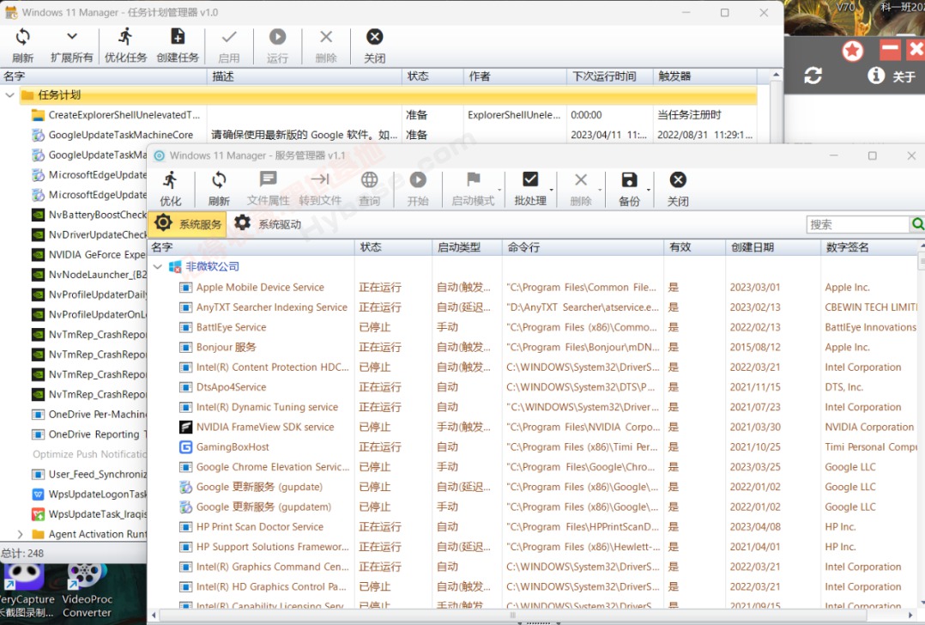Viewport: 925px width, 625px height.
Task: Click the task list scroll-up arrow
Action: [x=777, y=75]
